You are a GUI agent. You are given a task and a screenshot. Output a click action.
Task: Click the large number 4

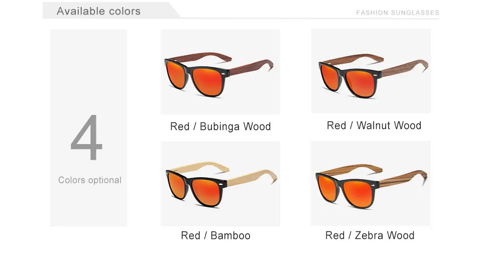[x=86, y=138]
